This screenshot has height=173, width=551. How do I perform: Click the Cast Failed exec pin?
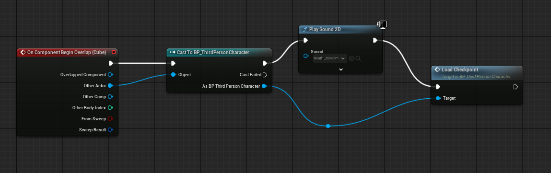[x=265, y=75]
